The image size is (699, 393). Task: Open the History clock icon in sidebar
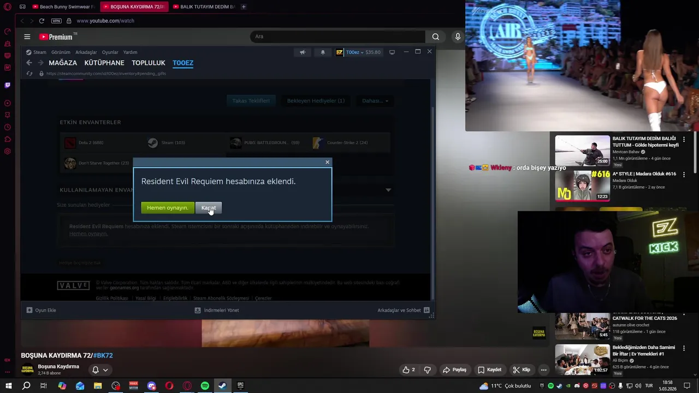(8, 127)
